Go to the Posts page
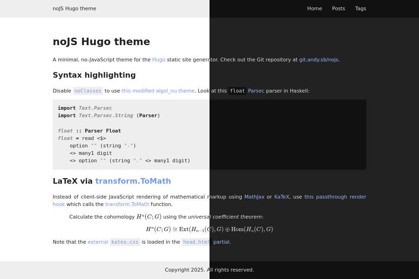Screen dimensions: 419x279 pos(338,8)
